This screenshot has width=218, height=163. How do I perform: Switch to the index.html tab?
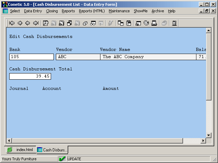point(21,150)
